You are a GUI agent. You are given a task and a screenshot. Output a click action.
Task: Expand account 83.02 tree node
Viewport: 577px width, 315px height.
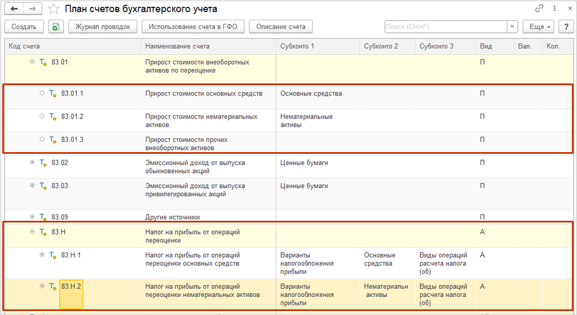tap(32, 163)
